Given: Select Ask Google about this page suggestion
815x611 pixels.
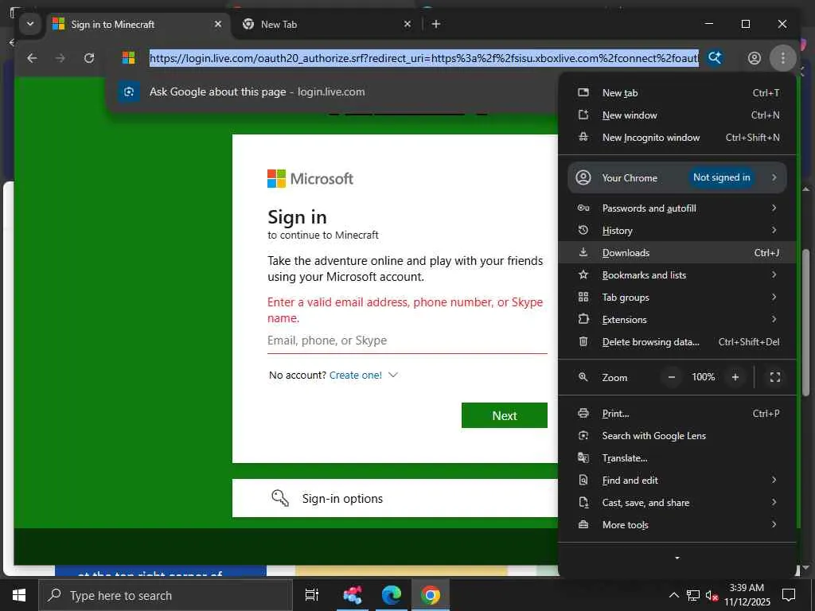Looking at the screenshot, I should pyautogui.click(x=333, y=92).
